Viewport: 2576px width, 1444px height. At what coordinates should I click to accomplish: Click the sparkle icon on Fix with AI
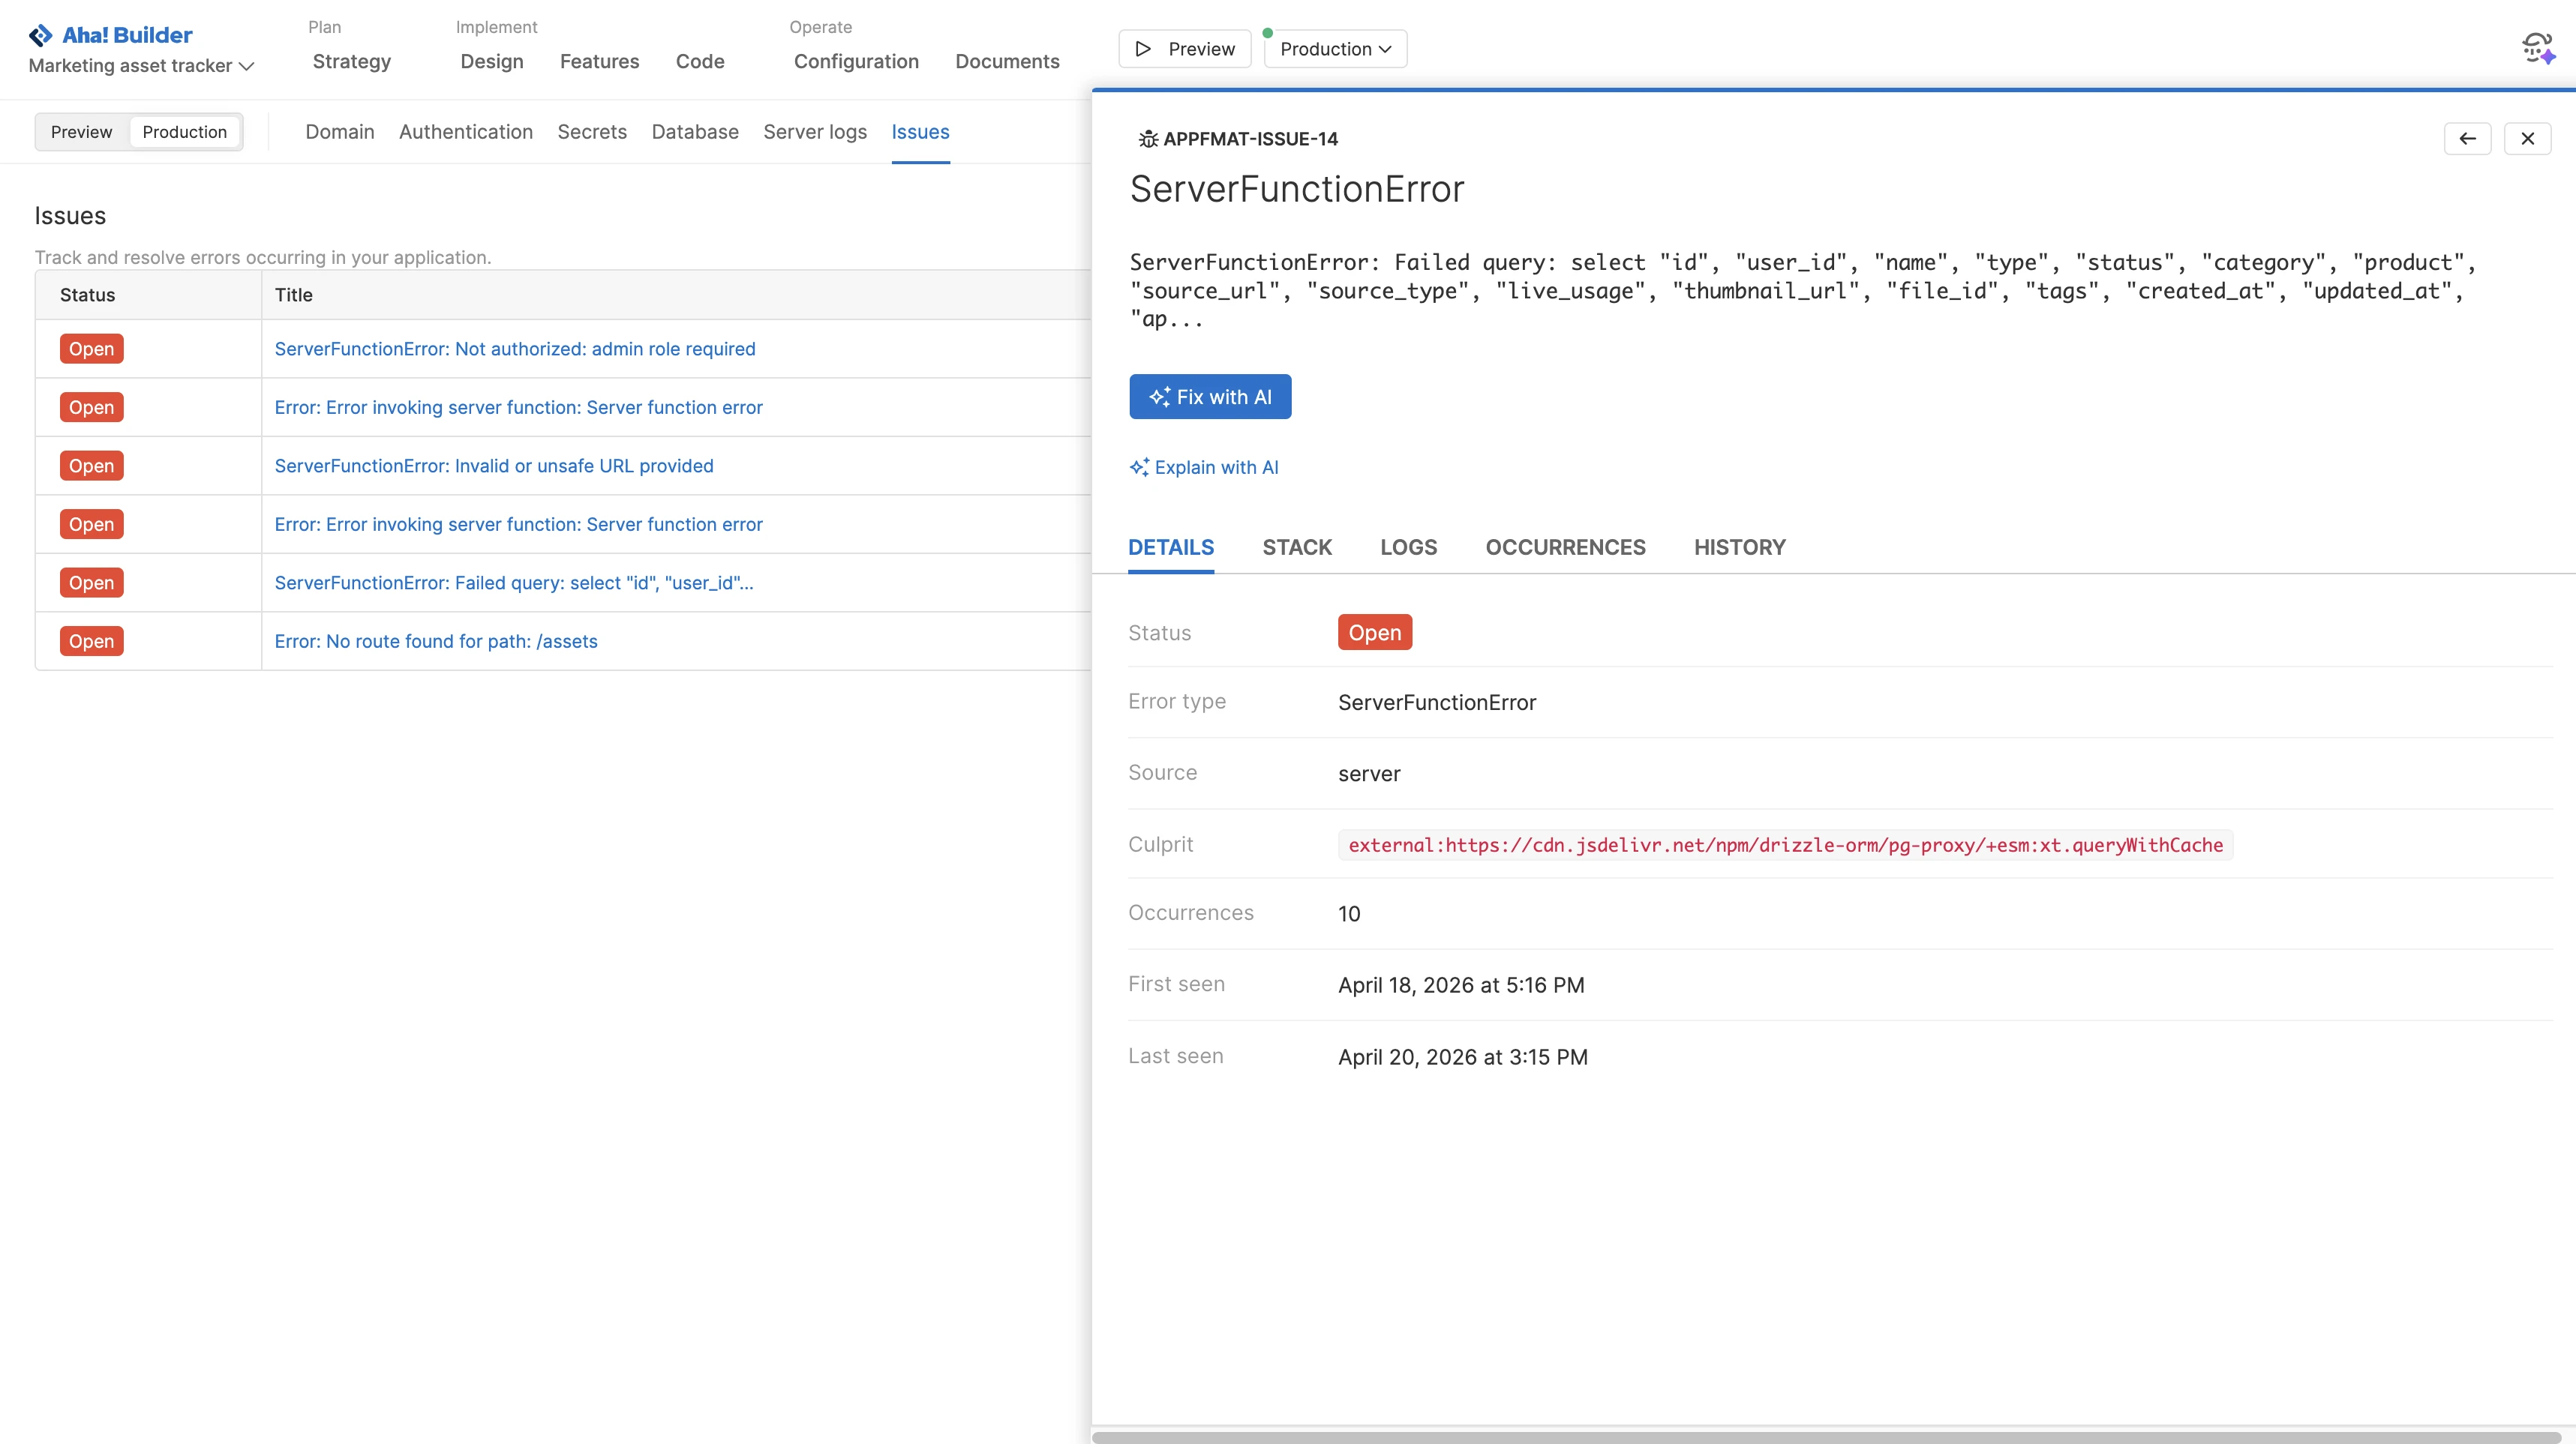coord(1160,397)
